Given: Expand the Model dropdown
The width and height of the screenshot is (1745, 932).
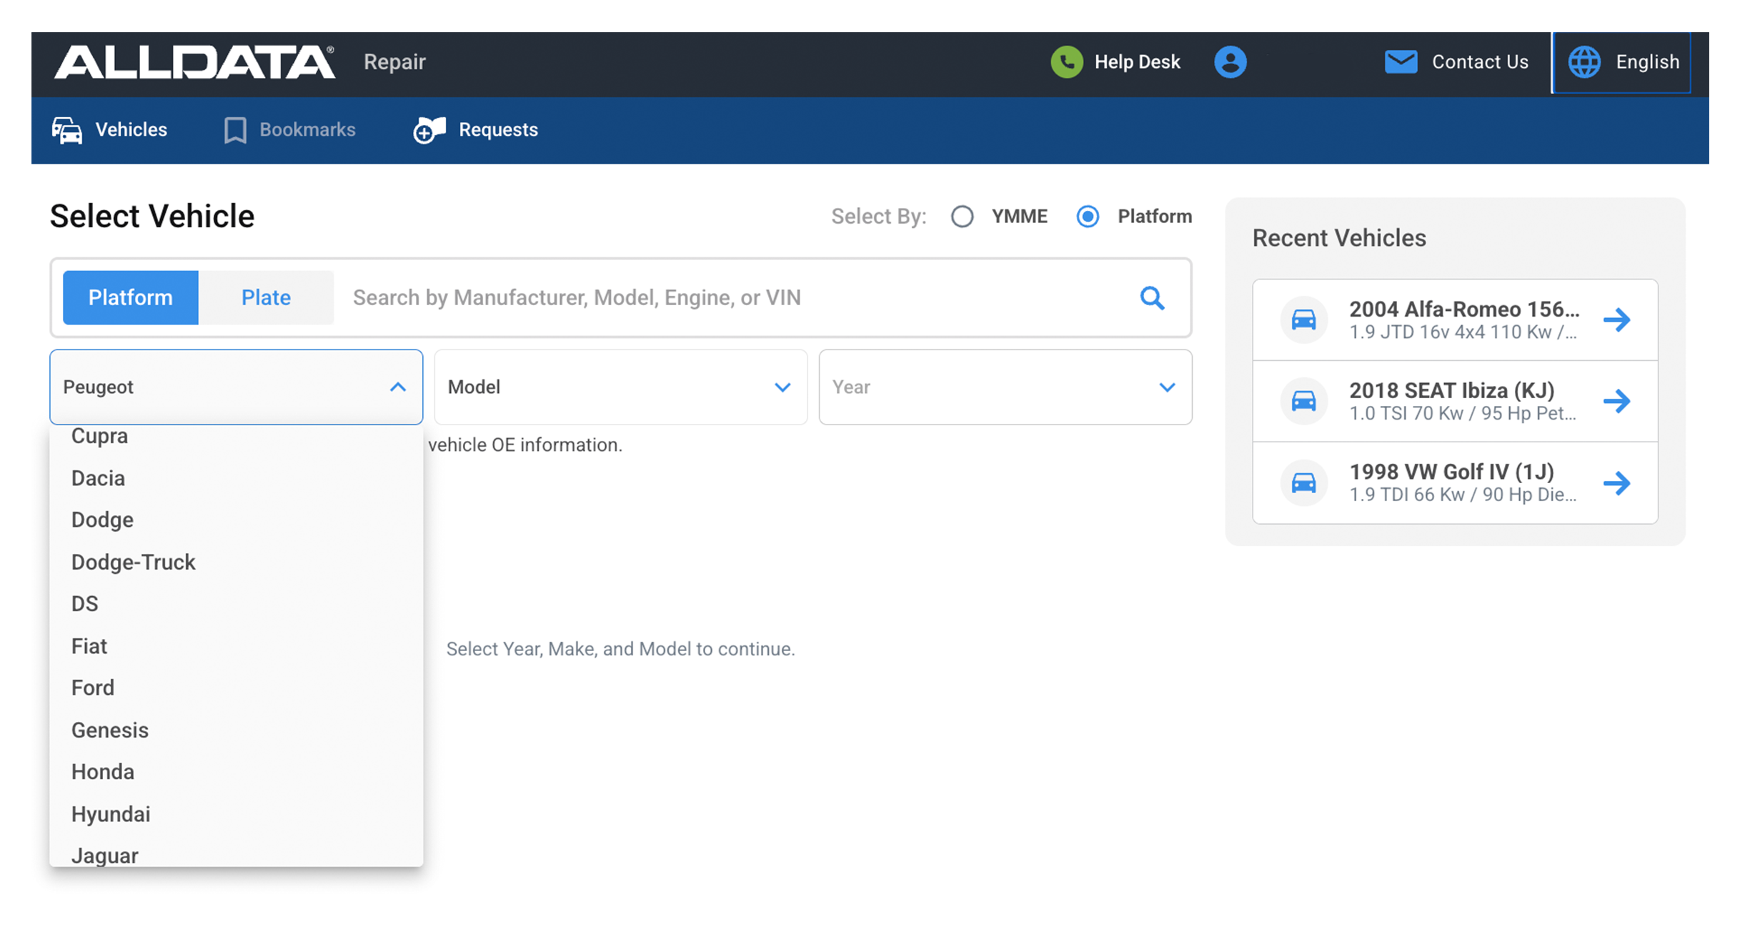Looking at the screenshot, I should click(620, 387).
